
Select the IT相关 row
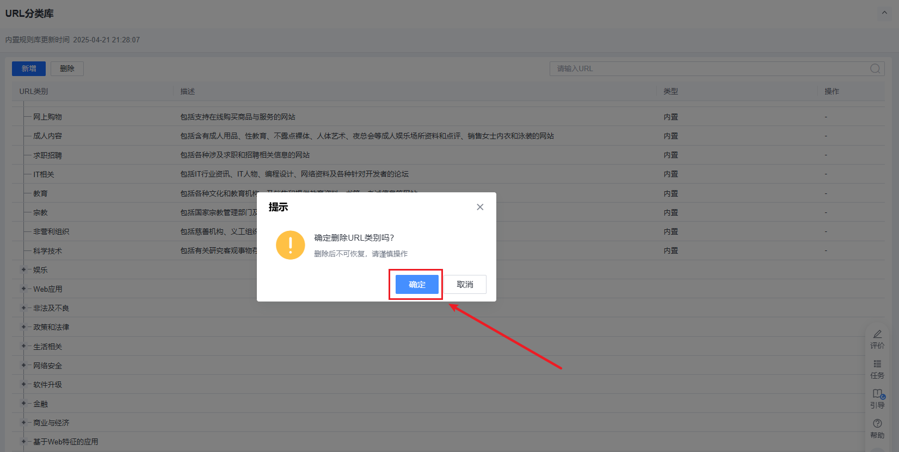[x=448, y=174]
